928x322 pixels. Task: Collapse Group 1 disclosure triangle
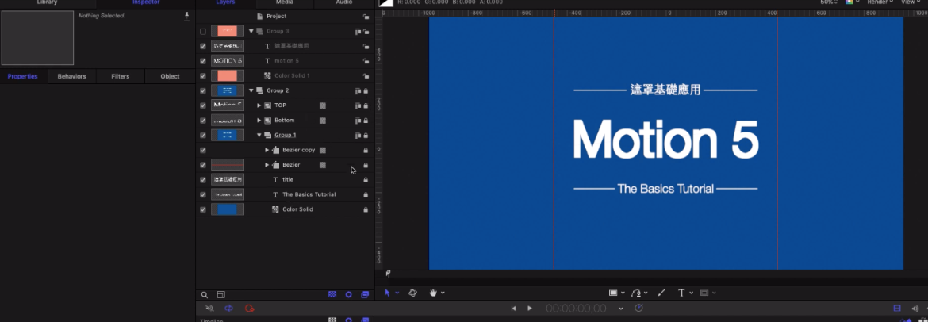(x=259, y=135)
